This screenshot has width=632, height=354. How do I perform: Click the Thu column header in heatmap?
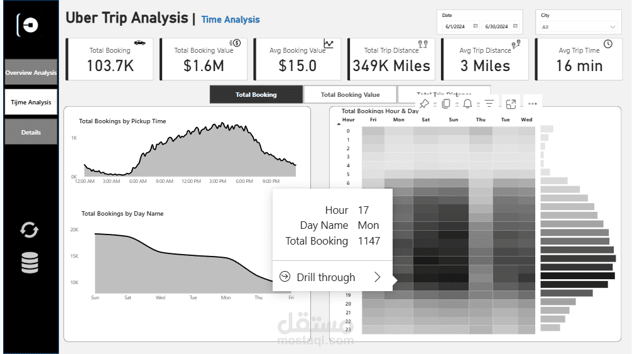[481, 119]
